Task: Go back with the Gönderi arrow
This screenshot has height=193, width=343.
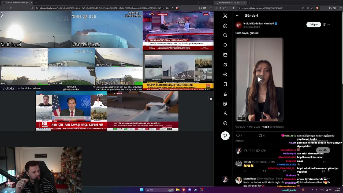Action: (x=237, y=16)
